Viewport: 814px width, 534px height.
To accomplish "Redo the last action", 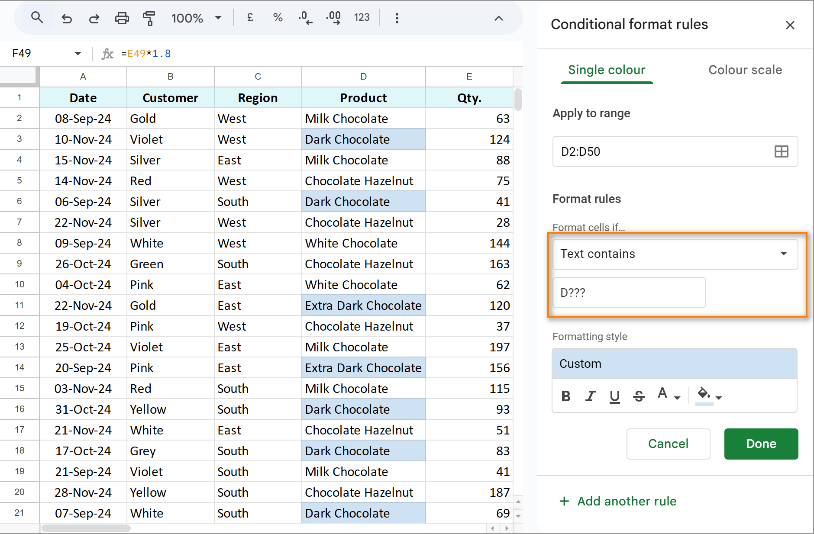I will coord(94,18).
